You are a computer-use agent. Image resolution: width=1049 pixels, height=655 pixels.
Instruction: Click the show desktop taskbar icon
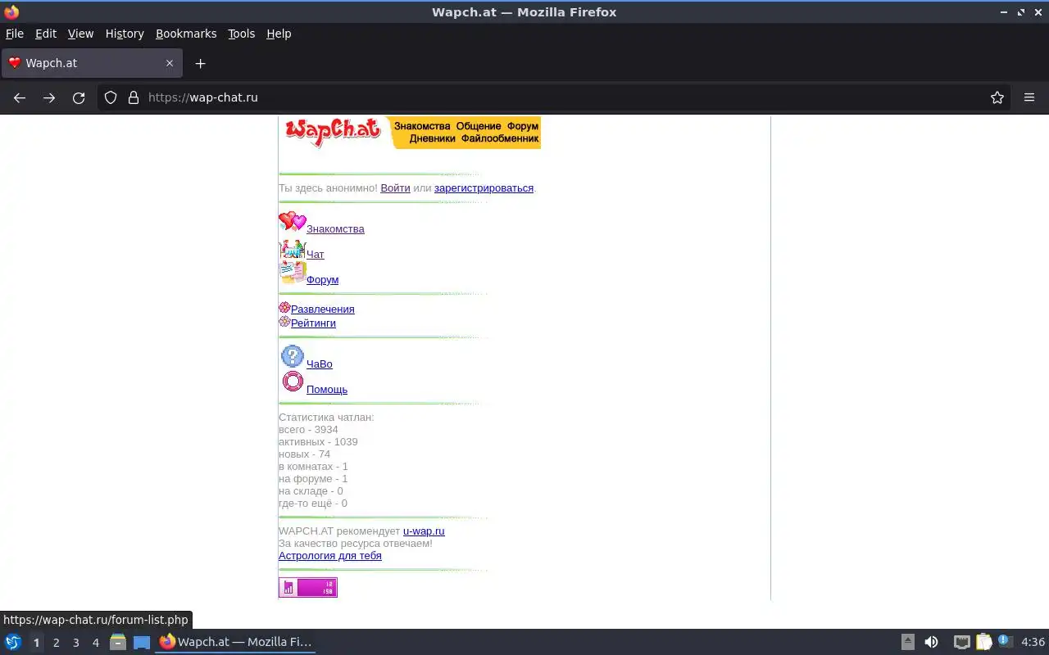click(142, 643)
